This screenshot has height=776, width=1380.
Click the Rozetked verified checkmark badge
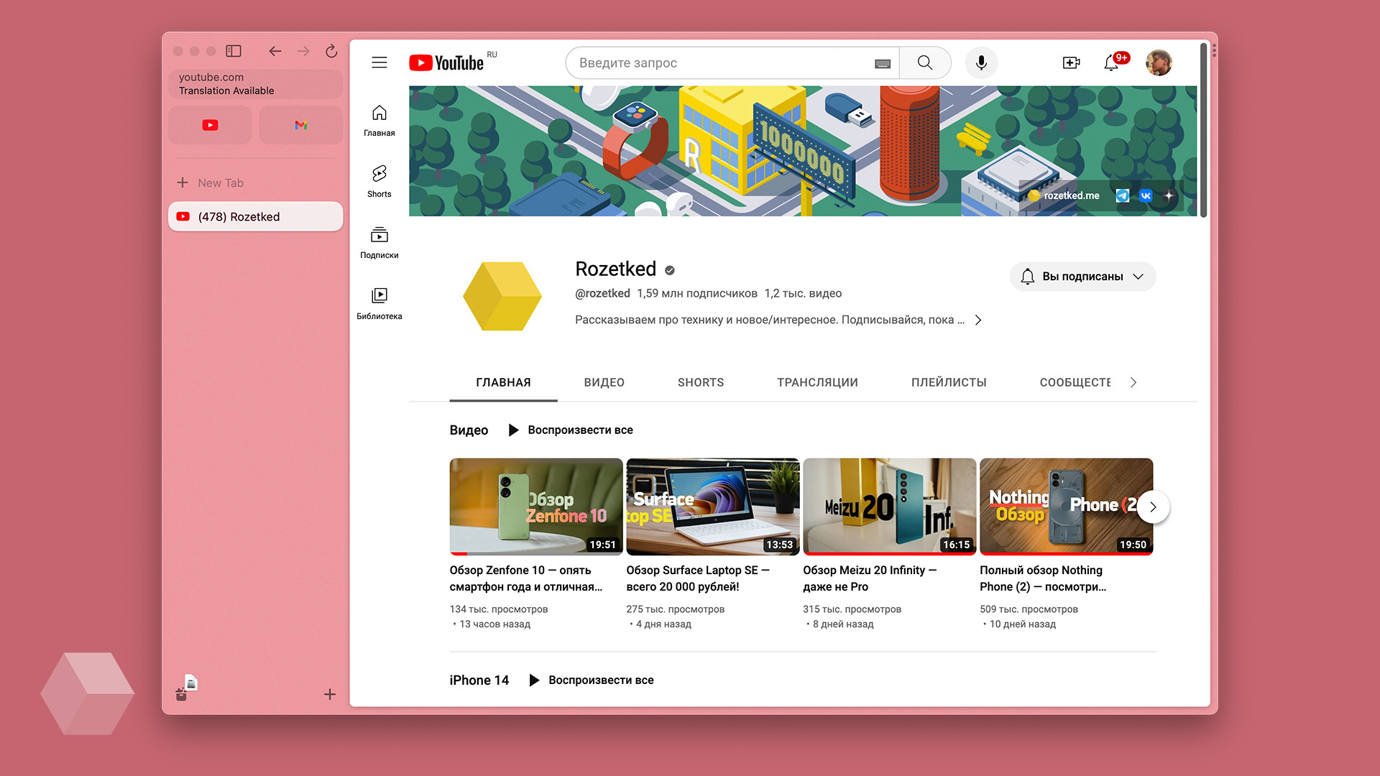670,270
